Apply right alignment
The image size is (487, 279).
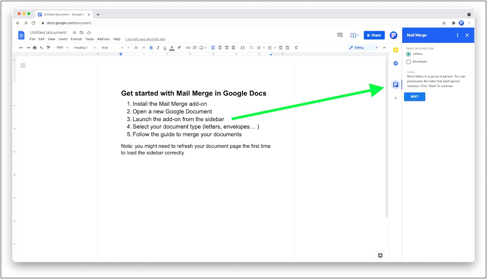click(x=227, y=48)
